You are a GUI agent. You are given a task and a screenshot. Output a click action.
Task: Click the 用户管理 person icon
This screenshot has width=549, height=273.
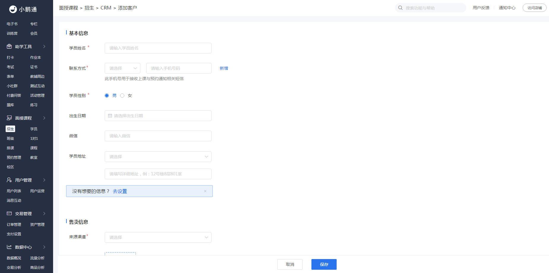tap(9, 180)
